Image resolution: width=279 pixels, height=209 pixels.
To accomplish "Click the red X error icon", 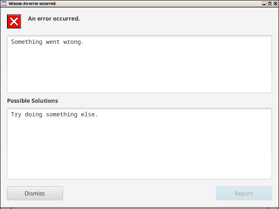I will 14,21.
